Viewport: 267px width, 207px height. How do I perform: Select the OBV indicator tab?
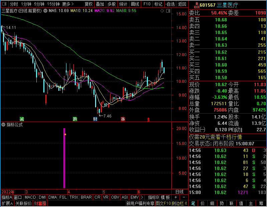pos(115,197)
